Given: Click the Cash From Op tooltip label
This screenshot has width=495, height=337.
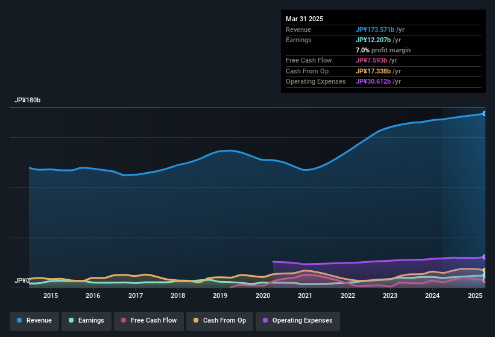Looking at the screenshot, I should [x=307, y=71].
